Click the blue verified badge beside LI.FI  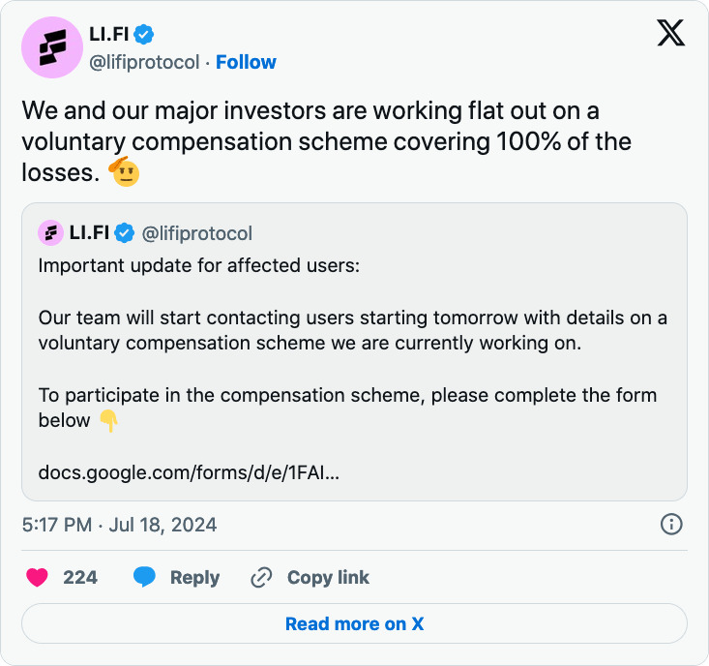tap(144, 35)
